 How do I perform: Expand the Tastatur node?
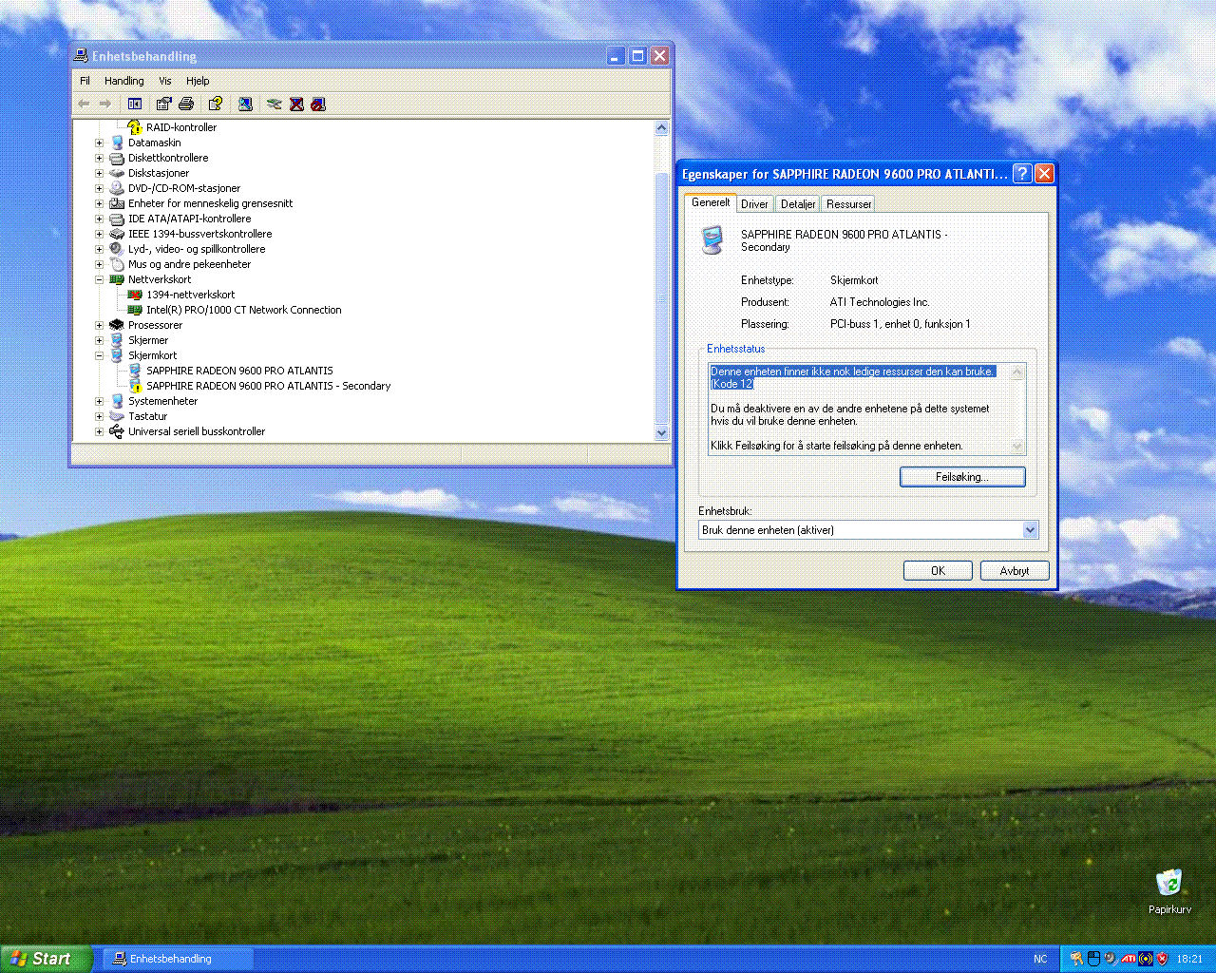[x=99, y=416]
